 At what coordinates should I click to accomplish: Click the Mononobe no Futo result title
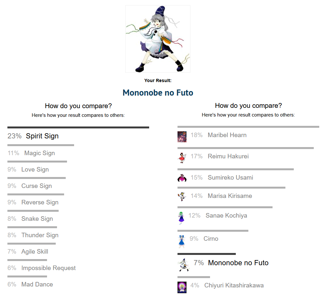[158, 93]
